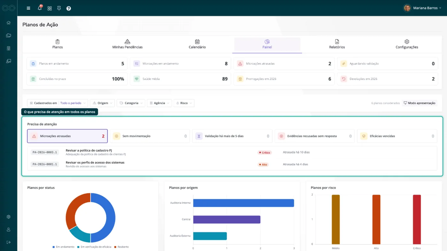Select the Microações atrasadas attention filter
447x251 pixels.
click(x=67, y=136)
